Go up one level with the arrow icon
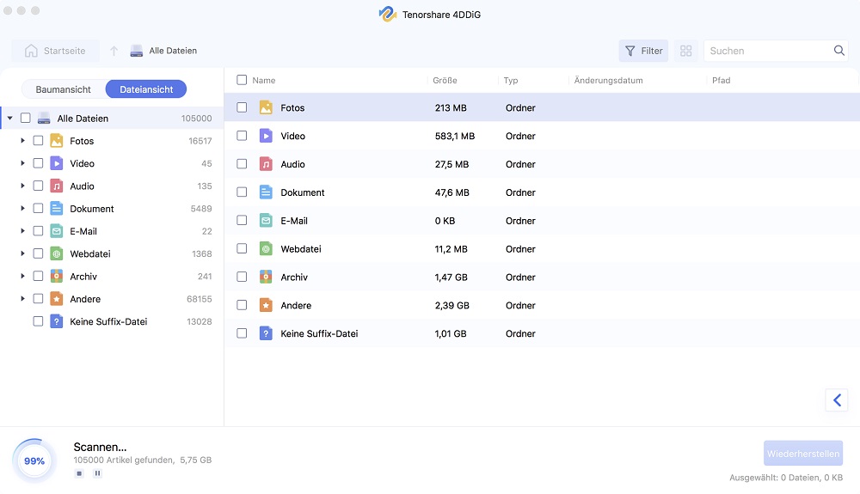860x494 pixels. click(x=114, y=51)
